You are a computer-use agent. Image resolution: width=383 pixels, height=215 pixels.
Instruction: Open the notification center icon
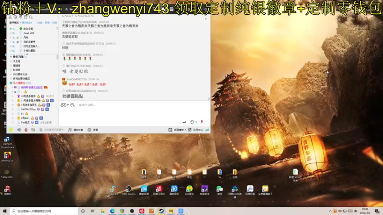click(x=377, y=211)
